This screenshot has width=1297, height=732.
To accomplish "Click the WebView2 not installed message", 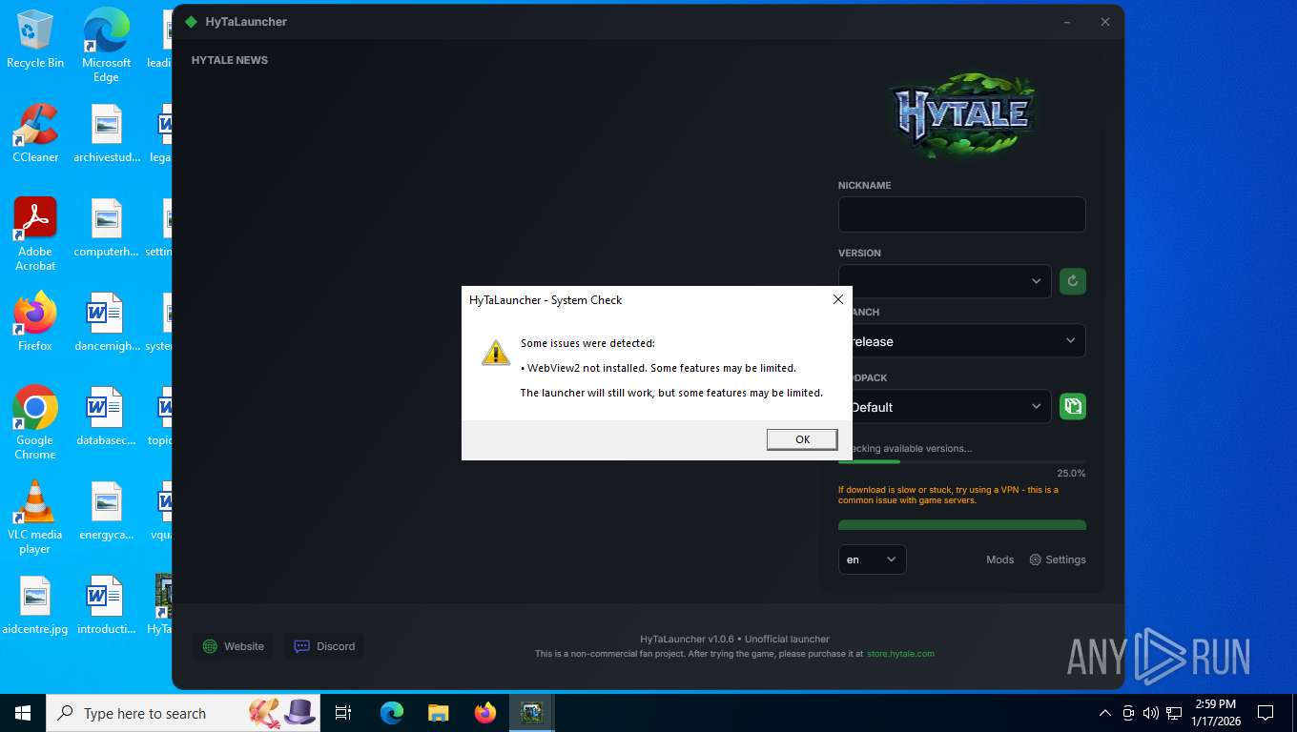I will coord(658,368).
